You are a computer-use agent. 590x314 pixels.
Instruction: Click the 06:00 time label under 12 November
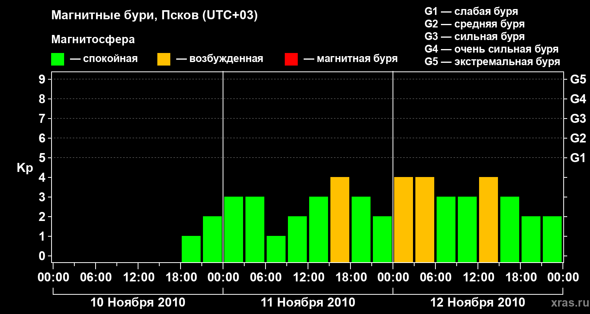(x=435, y=277)
